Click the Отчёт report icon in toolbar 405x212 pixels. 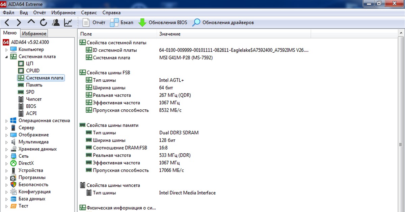pyautogui.click(x=86, y=23)
